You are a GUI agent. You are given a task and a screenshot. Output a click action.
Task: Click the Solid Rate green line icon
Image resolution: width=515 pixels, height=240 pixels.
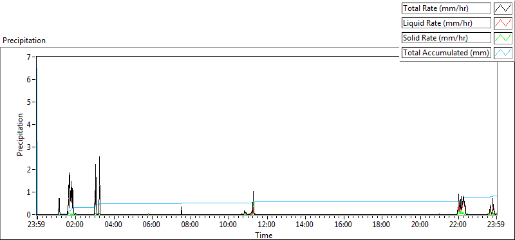coord(503,37)
